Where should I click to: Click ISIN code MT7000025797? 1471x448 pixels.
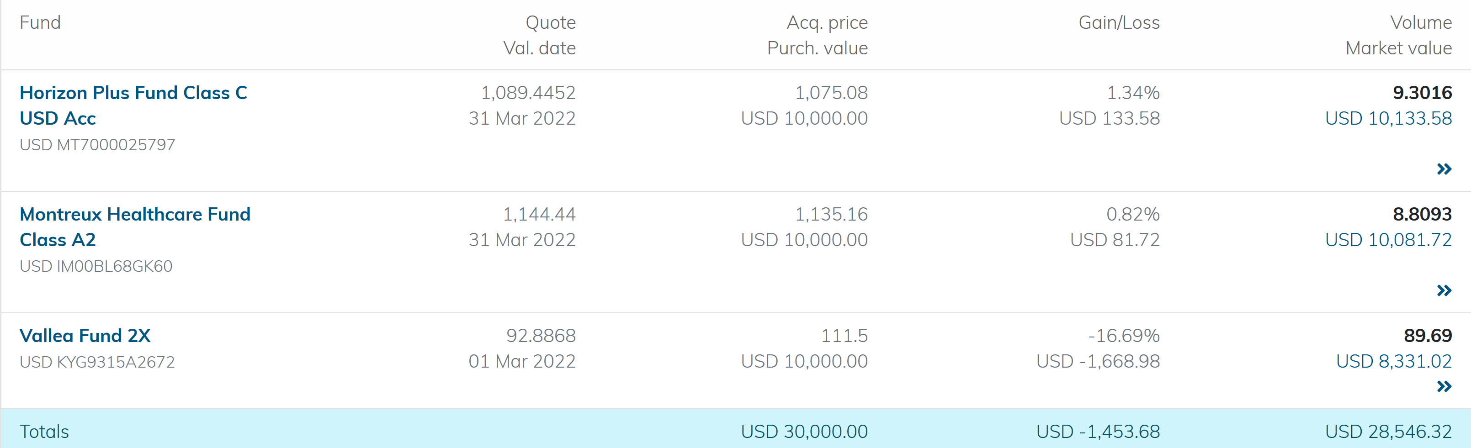[x=116, y=144]
